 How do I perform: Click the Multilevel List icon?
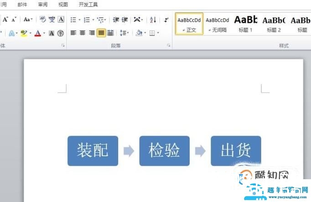(x=101, y=20)
